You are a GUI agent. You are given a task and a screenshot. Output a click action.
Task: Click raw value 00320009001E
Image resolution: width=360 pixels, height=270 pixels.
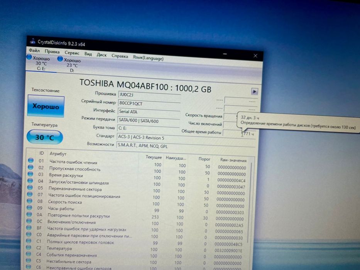click(228, 250)
